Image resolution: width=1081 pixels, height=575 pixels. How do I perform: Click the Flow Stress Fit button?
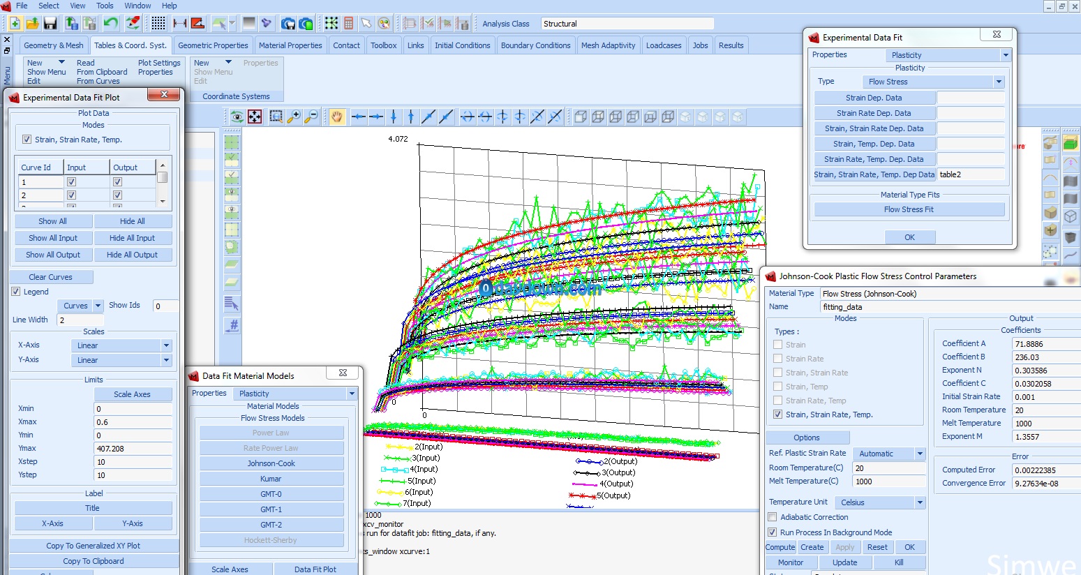pyautogui.click(x=909, y=209)
